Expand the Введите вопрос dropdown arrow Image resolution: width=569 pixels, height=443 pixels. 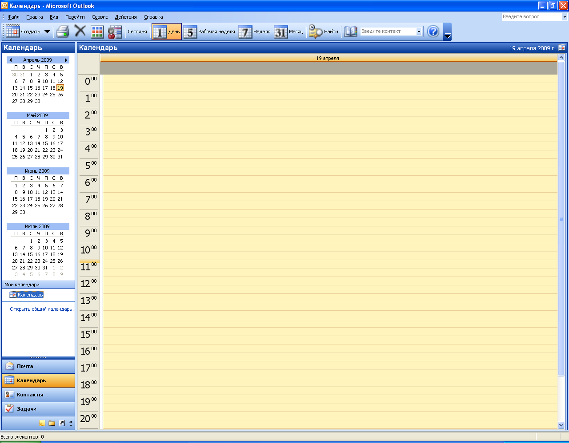click(x=565, y=17)
